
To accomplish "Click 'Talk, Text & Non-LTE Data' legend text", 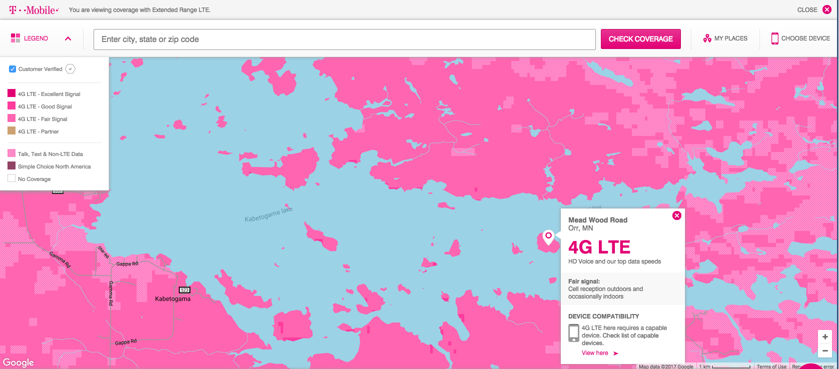I will pos(51,154).
